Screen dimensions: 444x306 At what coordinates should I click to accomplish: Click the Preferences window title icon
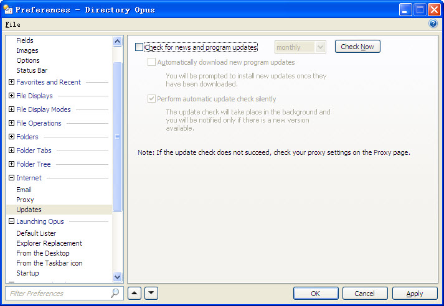pos(8,9)
